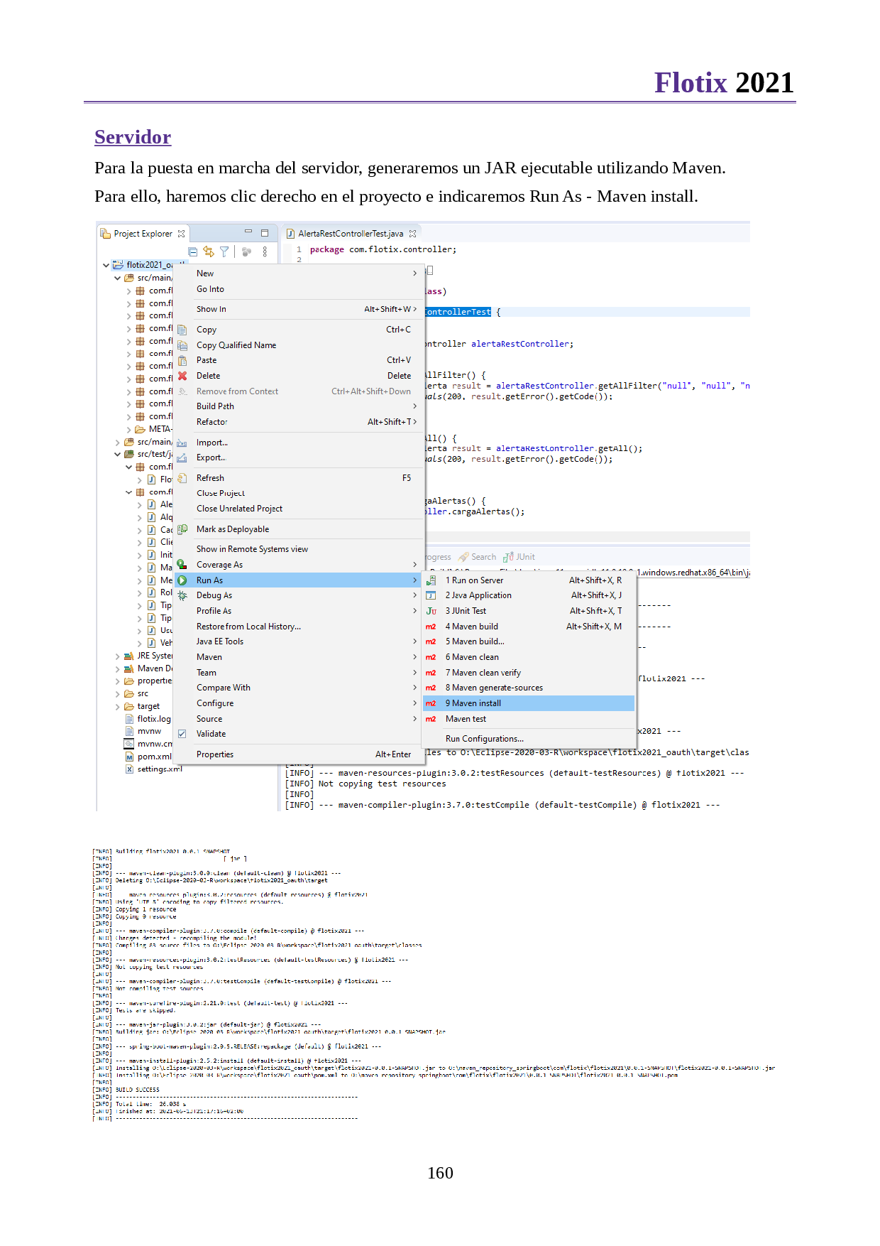Select Mark as Deployable entry

[299, 529]
